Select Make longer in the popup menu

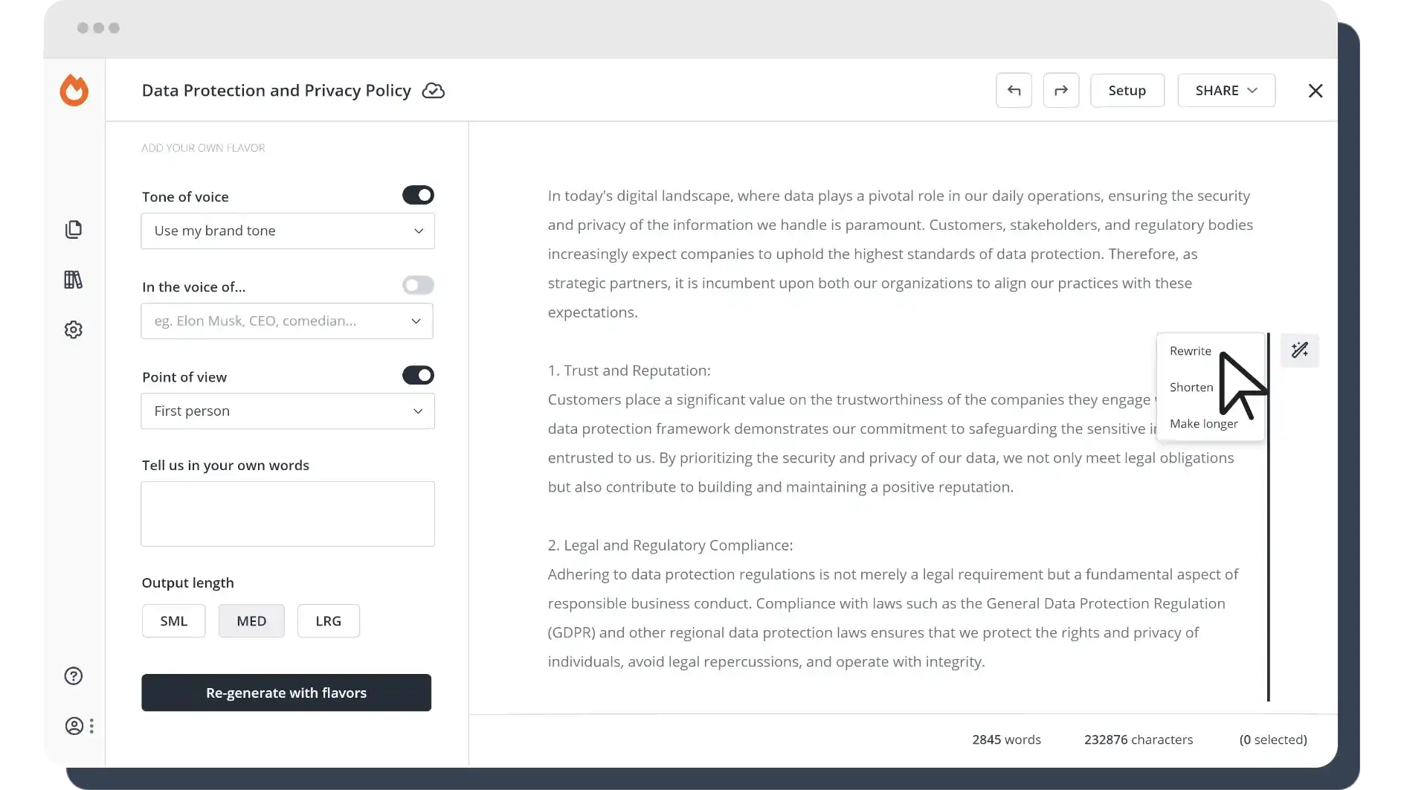(x=1203, y=424)
